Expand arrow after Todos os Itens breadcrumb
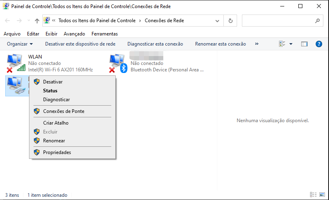The image size is (329, 200). 140,21
